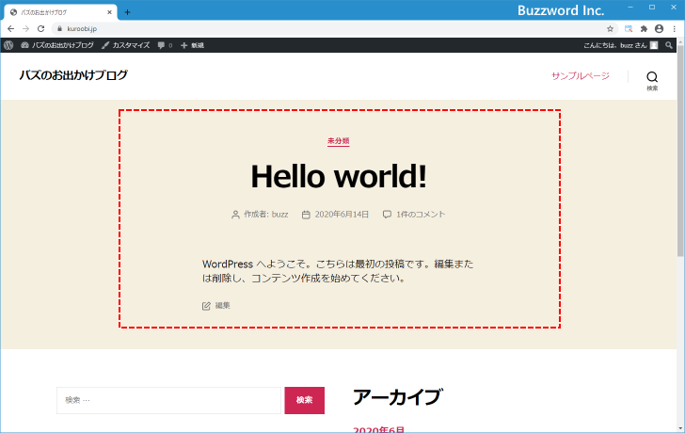685x433 pixels.
Task: Open a new browser tab
Action: pyautogui.click(x=127, y=12)
